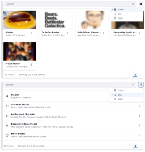The width and height of the screenshot is (145, 152).
Task: Click the cards view switcher icon in top toolbar
Action: pos(141,4)
